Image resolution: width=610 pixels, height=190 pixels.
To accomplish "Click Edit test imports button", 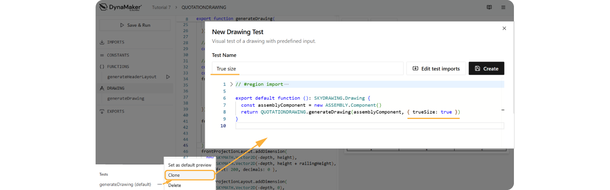I will tap(436, 68).
